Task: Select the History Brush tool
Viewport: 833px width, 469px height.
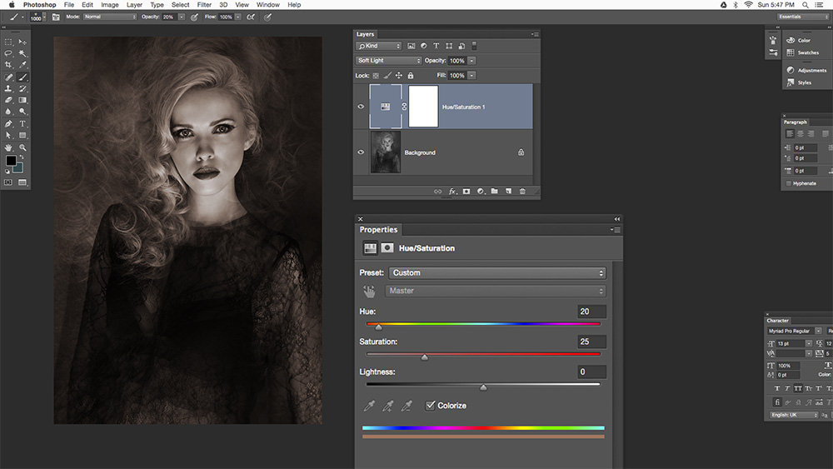Action: pos(22,88)
